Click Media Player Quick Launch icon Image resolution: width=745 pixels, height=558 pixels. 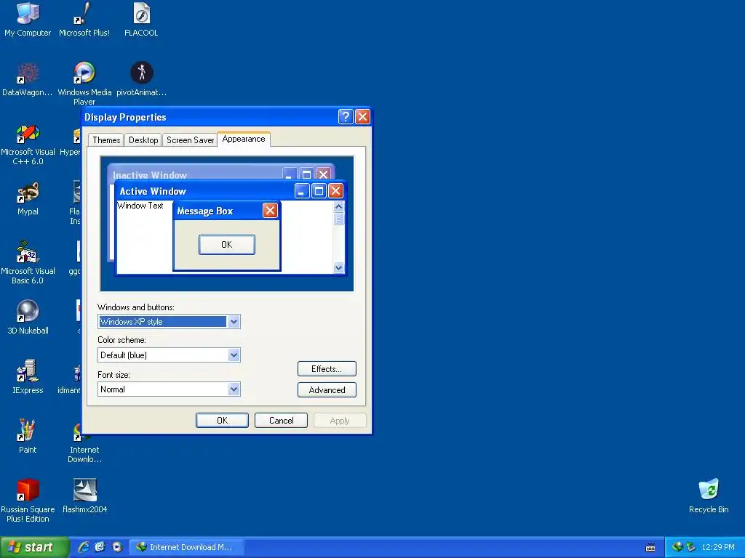coord(117,547)
